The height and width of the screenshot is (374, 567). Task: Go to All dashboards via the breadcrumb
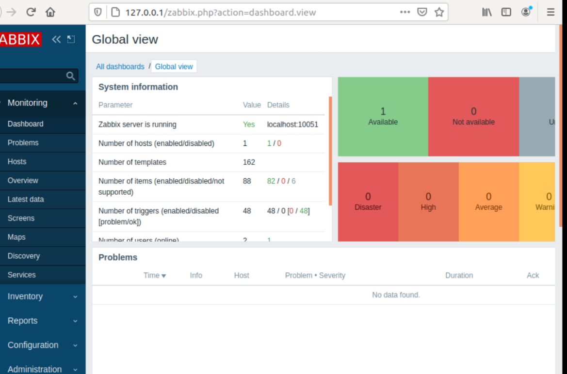pos(120,66)
